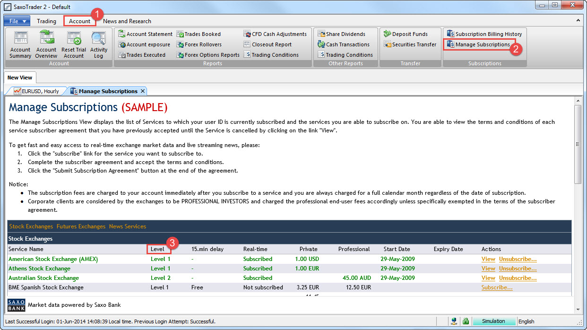Jump to Stock Exchanges section link
Image resolution: width=587 pixels, height=330 pixels.
coord(31,226)
